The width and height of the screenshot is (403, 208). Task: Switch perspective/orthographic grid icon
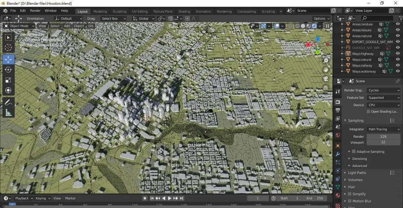click(x=326, y=88)
